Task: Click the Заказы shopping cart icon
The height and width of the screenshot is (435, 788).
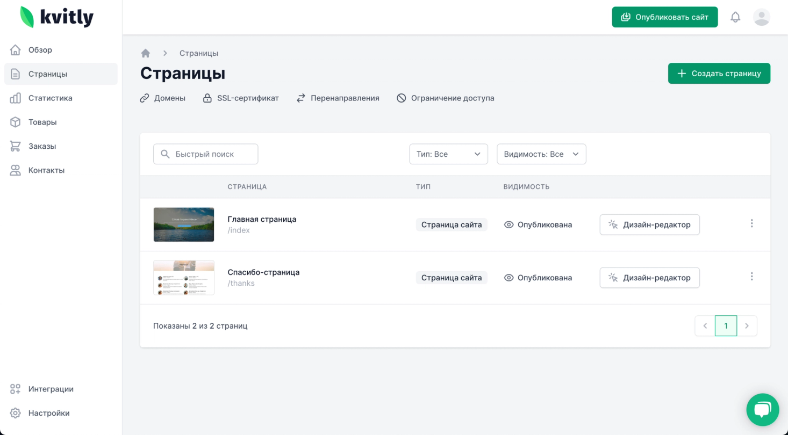Action: [x=16, y=146]
